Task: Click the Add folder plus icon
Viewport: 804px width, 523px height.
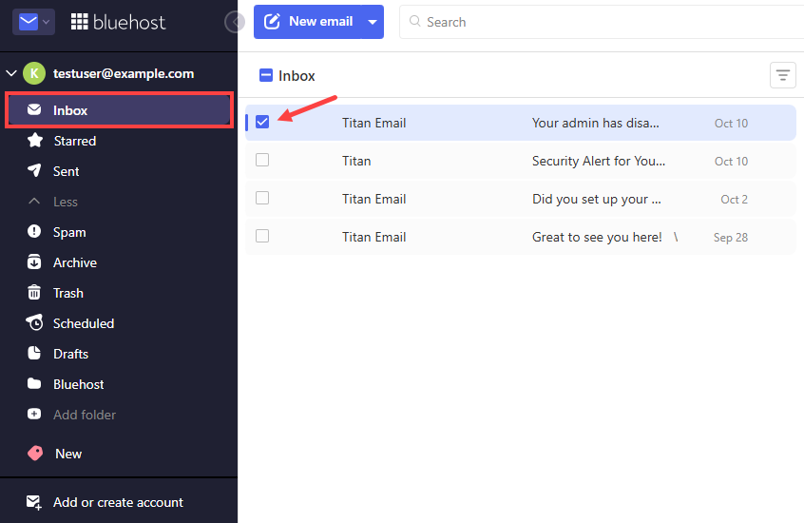Action: 34,414
